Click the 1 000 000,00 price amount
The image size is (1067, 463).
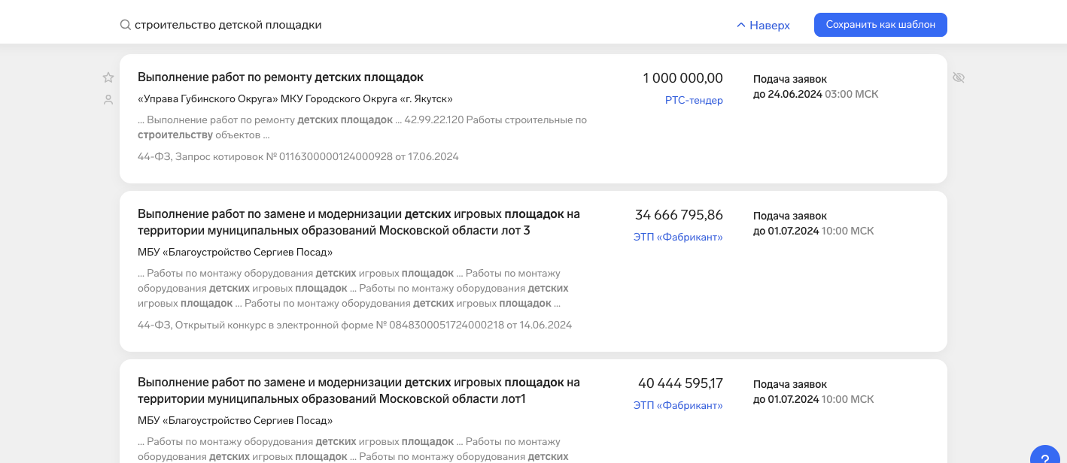pos(682,78)
